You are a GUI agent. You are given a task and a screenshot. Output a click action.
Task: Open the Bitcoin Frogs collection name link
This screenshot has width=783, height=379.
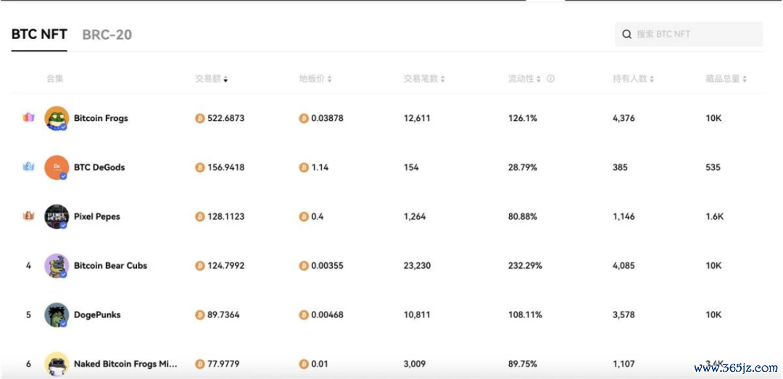(x=101, y=118)
